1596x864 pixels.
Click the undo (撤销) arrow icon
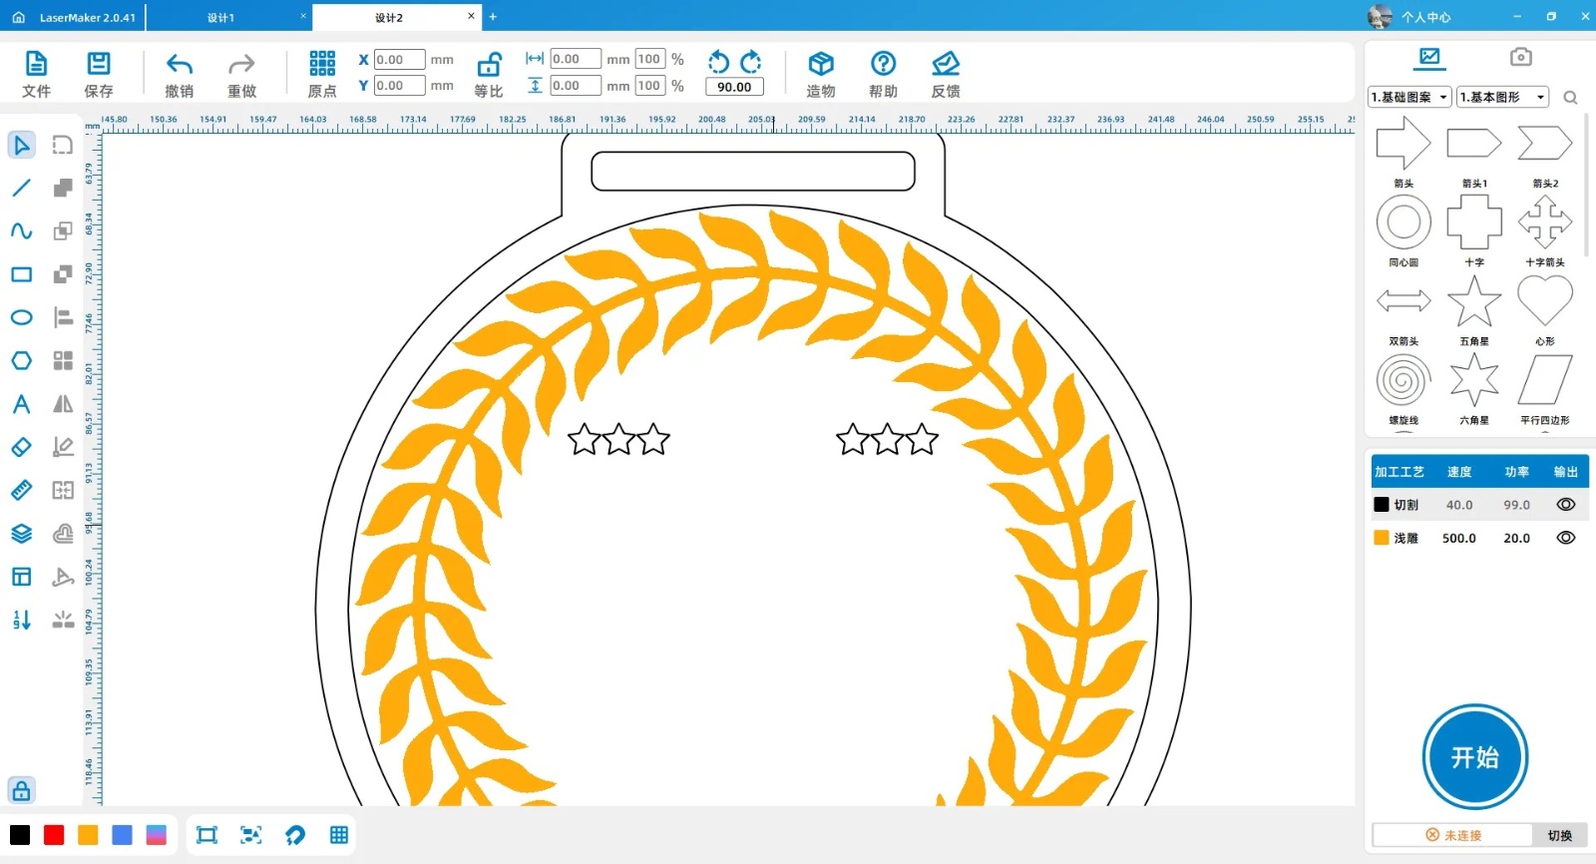(179, 65)
